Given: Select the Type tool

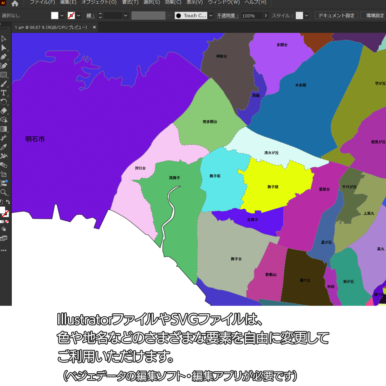Looking at the screenshot, I should pos(4,93).
